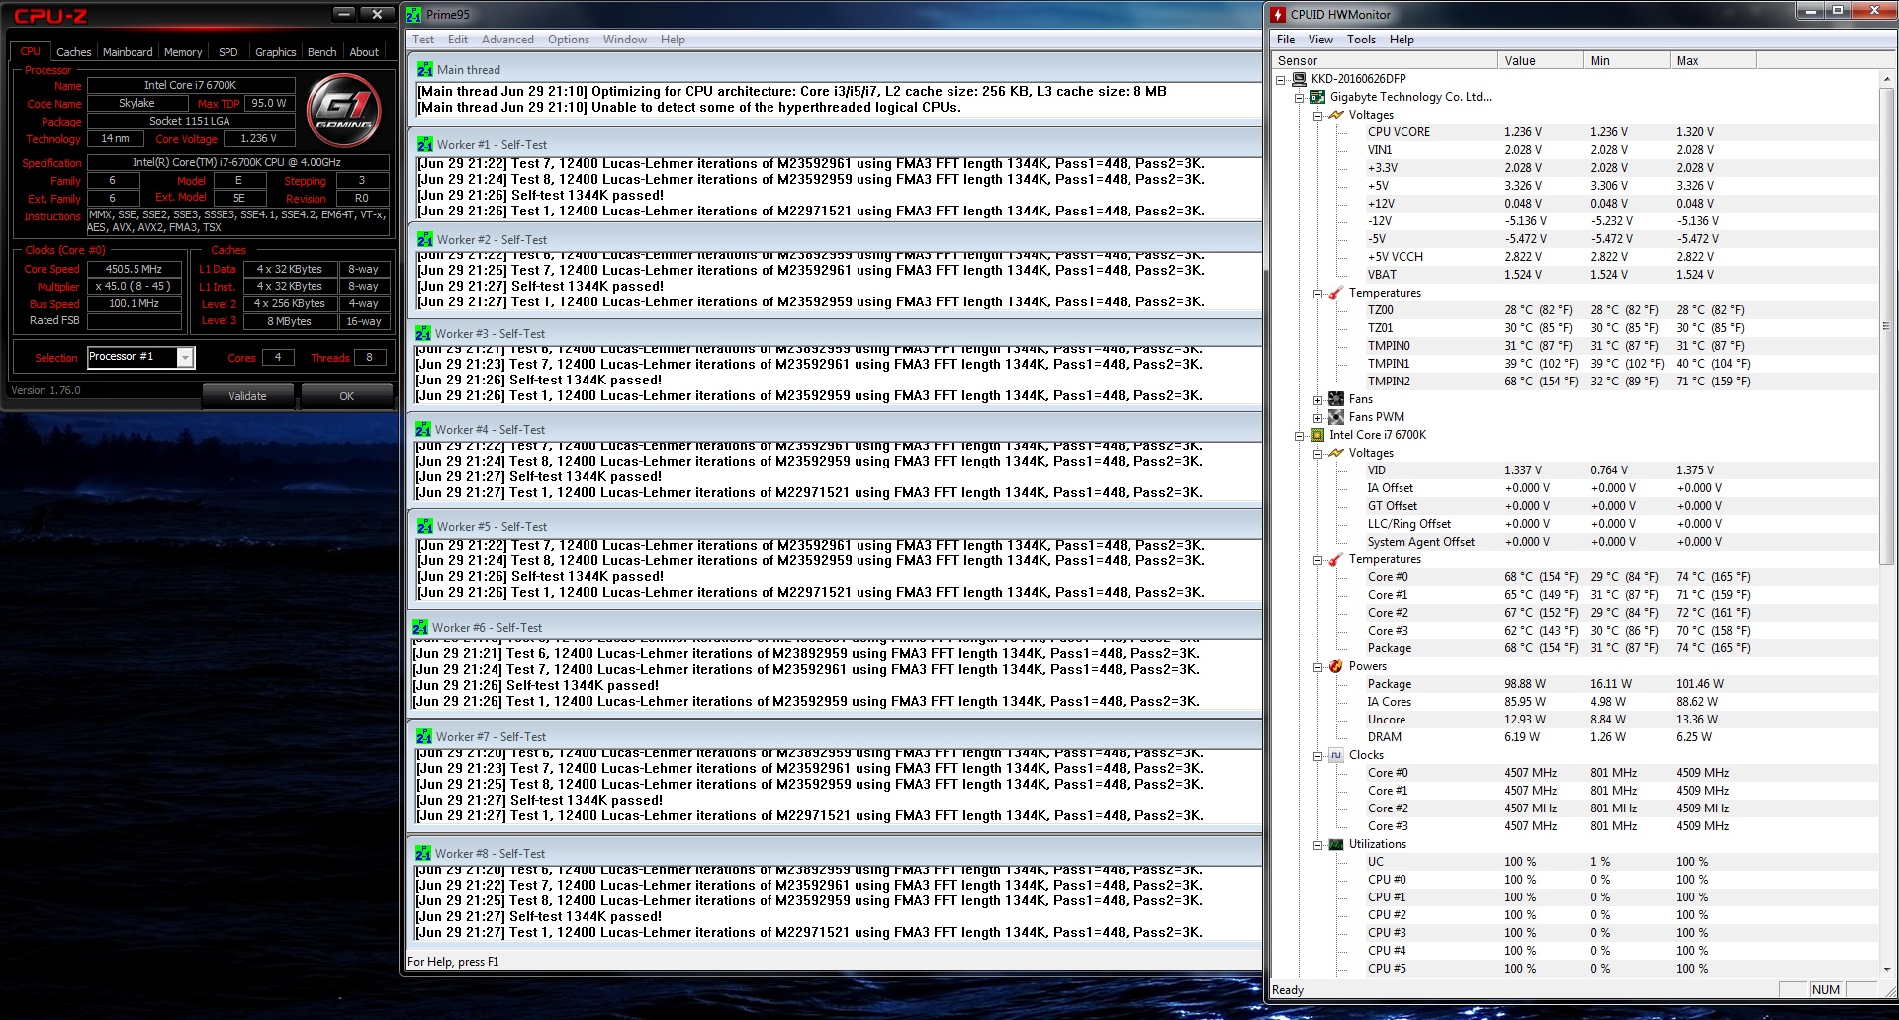Open the Advanced menu in Prime95
The width and height of the screenshot is (1899, 1020).
coord(507,40)
